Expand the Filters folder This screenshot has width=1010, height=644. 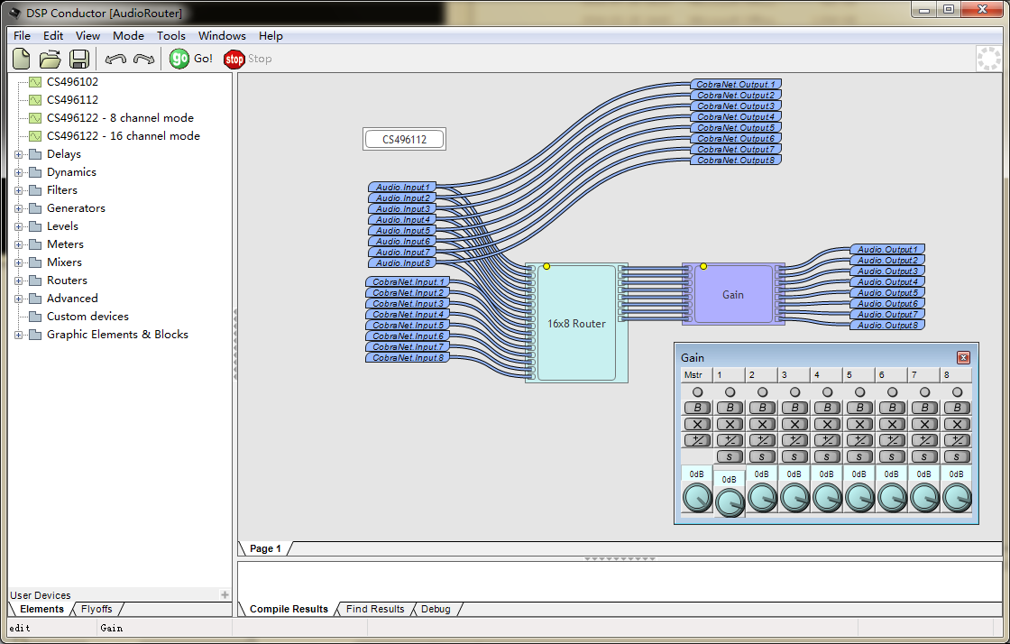[x=19, y=190]
